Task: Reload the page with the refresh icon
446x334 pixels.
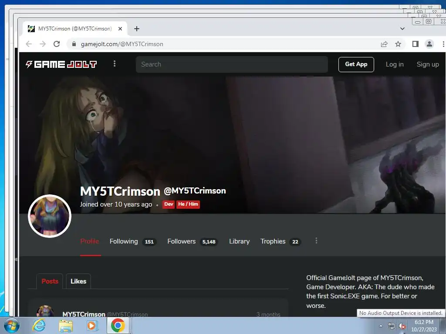Action: click(57, 44)
